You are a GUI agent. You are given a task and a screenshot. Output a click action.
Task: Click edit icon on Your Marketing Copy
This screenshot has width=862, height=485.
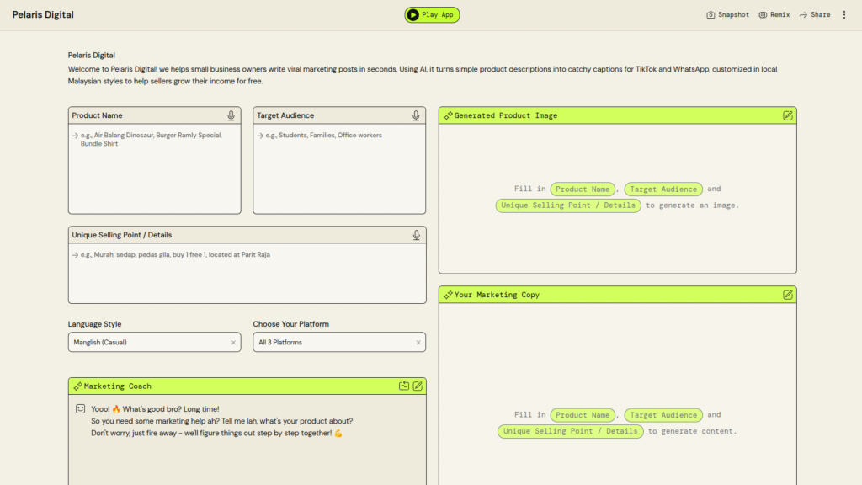pyautogui.click(x=788, y=296)
